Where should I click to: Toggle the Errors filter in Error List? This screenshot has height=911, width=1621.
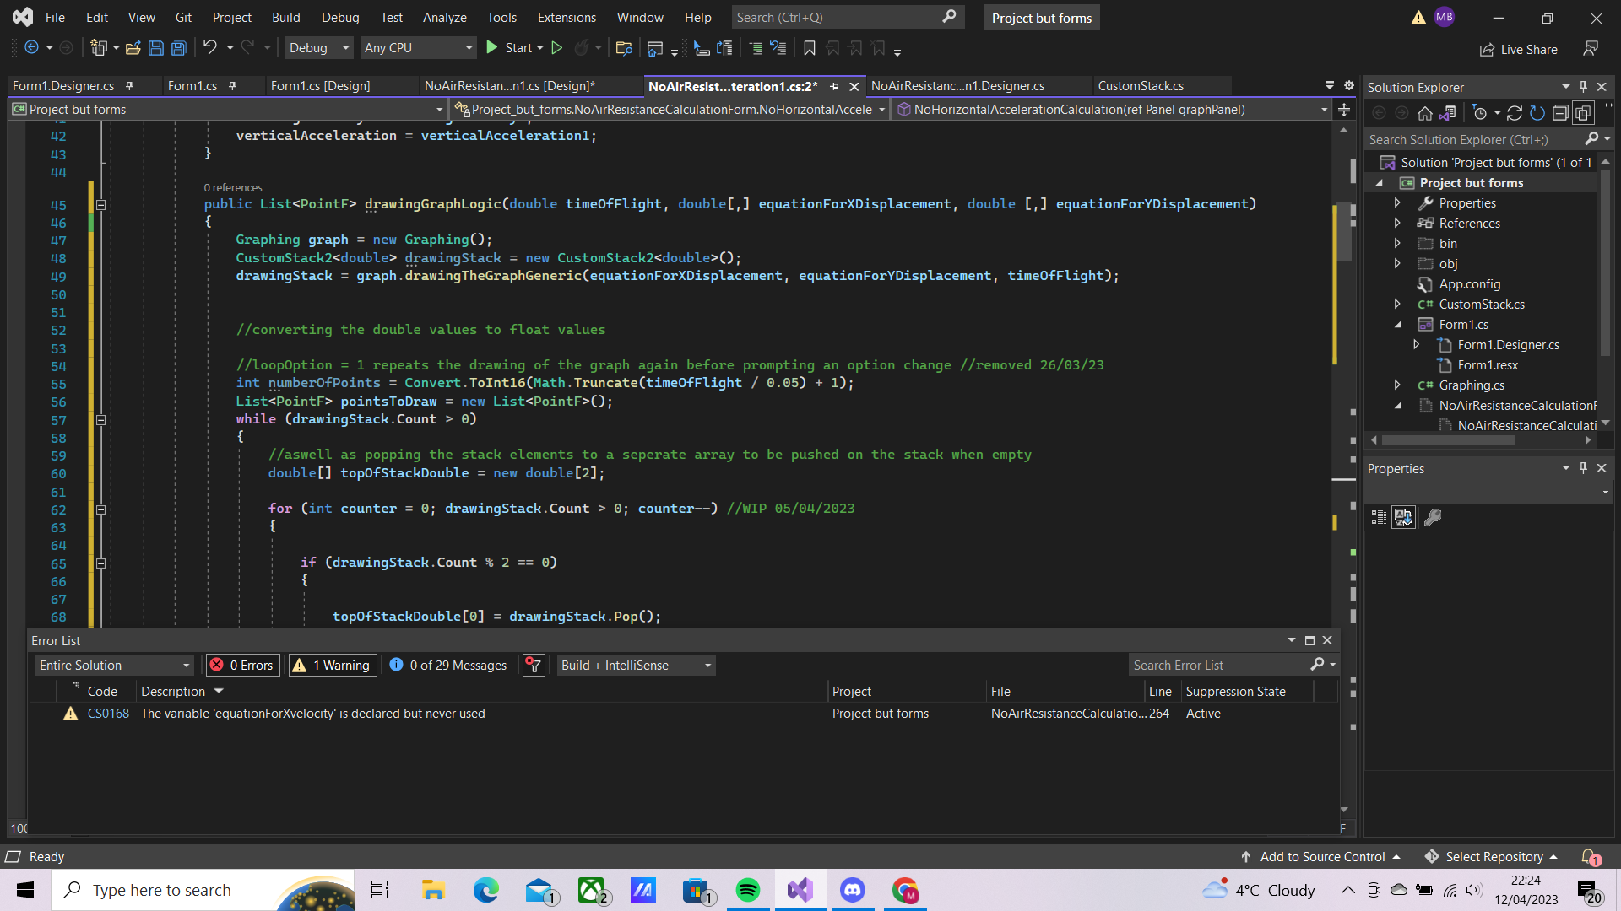(242, 665)
